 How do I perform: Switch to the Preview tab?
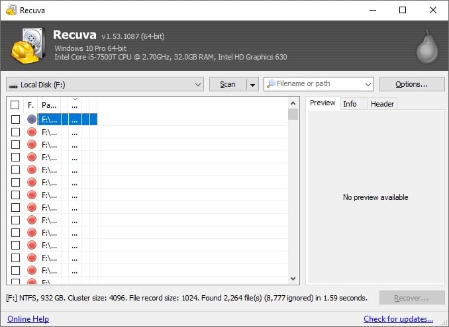(x=323, y=103)
